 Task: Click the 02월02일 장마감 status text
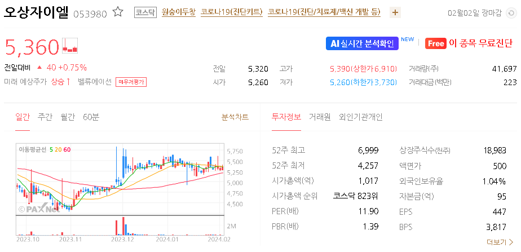click(475, 14)
